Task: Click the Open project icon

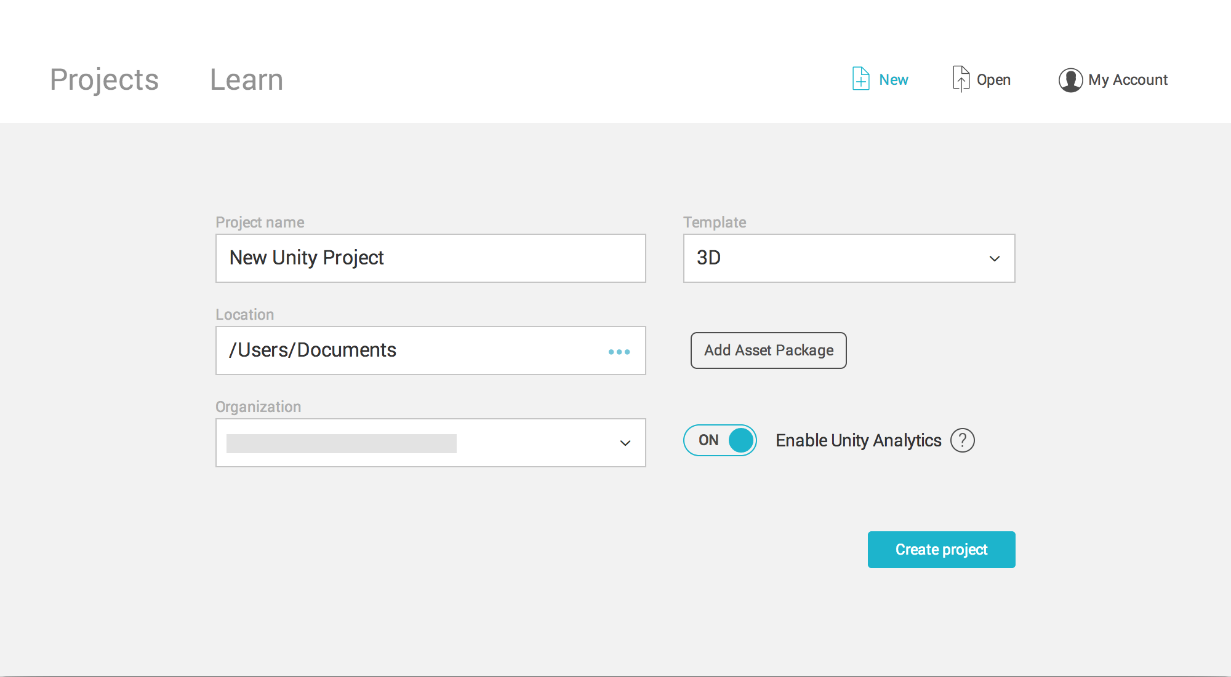Action: click(x=958, y=78)
